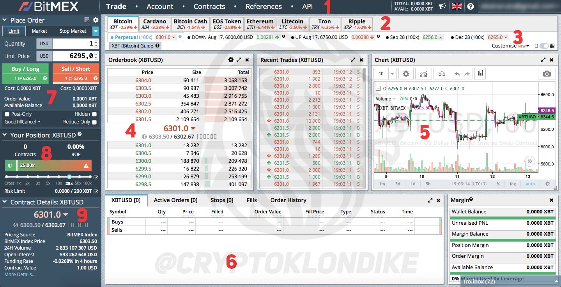Open orderbook price grouping arrow at 6301.0
This screenshot has width=561, height=287.
pos(193,129)
